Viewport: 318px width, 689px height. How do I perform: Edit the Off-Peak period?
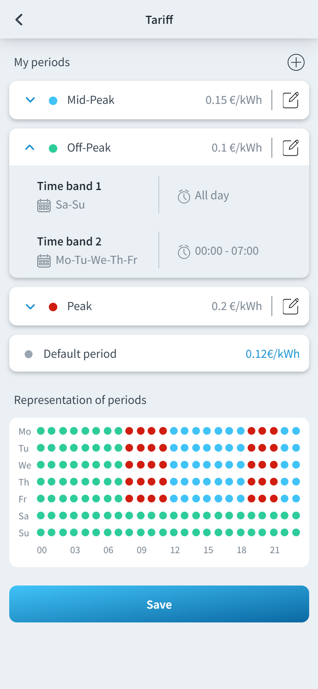click(x=290, y=148)
